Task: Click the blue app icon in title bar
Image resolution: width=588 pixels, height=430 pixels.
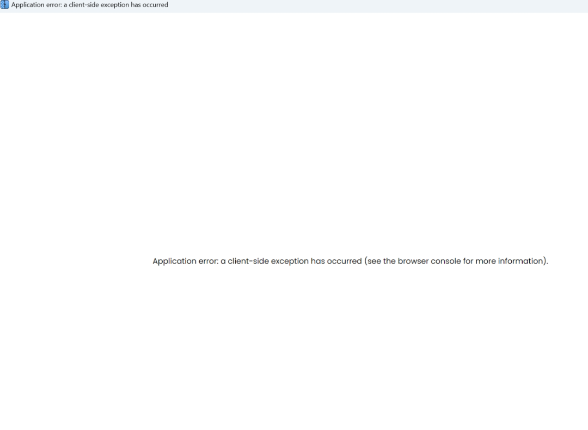Action: tap(5, 5)
